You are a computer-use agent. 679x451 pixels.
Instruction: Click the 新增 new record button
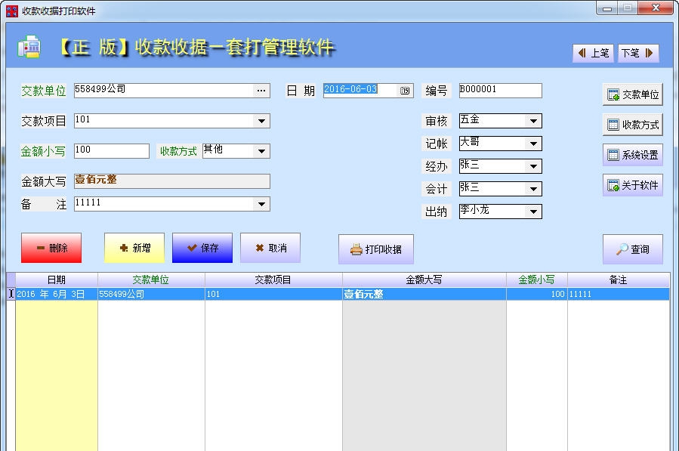pyautogui.click(x=134, y=247)
